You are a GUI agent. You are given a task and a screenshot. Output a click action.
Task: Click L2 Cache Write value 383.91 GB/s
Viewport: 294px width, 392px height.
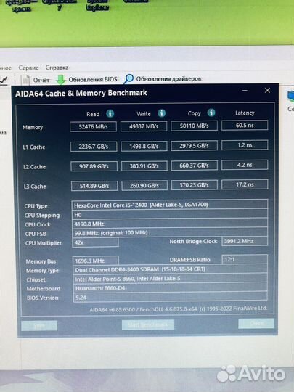click(144, 166)
